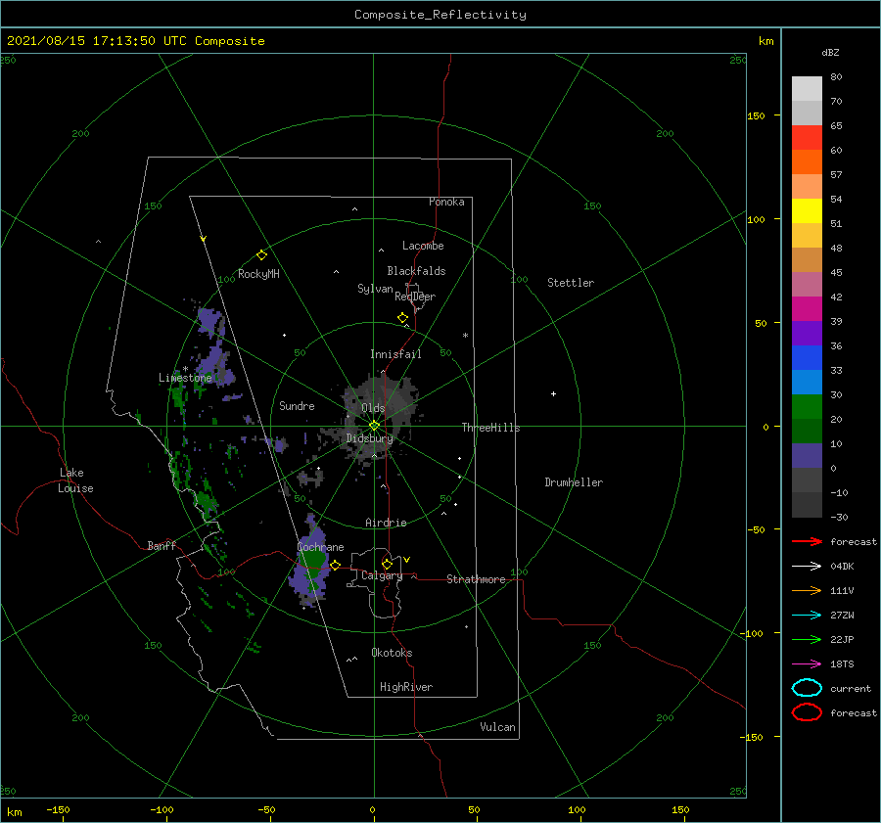This screenshot has width=881, height=823.
Task: Click the Innisfail label
Action: coord(395,354)
